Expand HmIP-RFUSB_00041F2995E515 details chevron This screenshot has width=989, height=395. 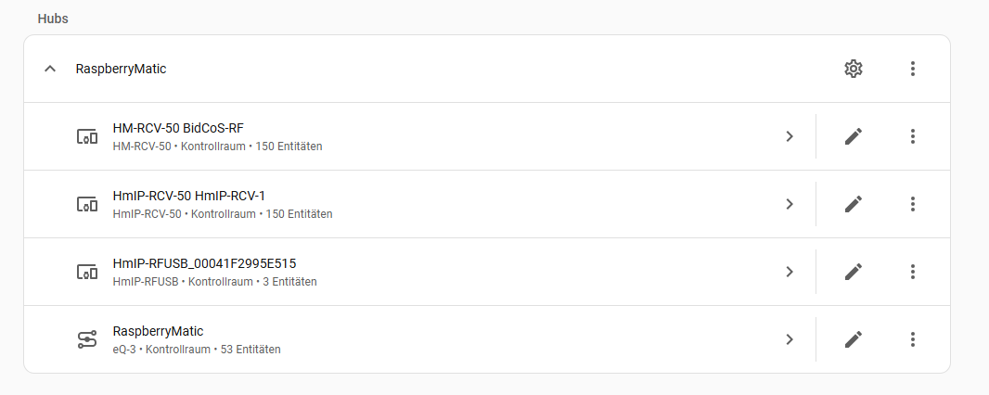[x=790, y=272]
